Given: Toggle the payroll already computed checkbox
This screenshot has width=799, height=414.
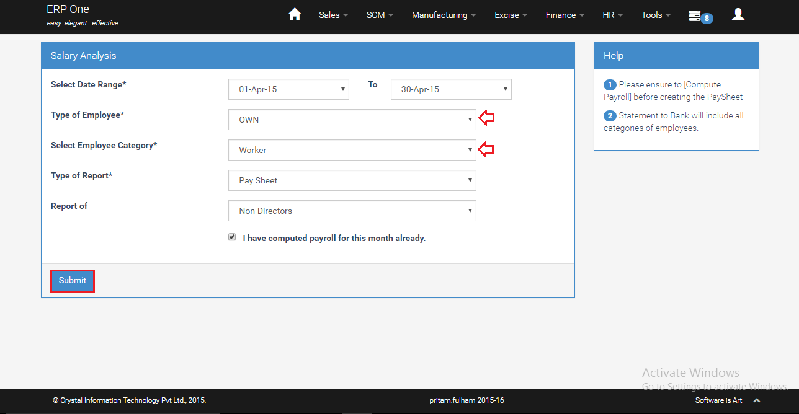Looking at the screenshot, I should pos(232,237).
